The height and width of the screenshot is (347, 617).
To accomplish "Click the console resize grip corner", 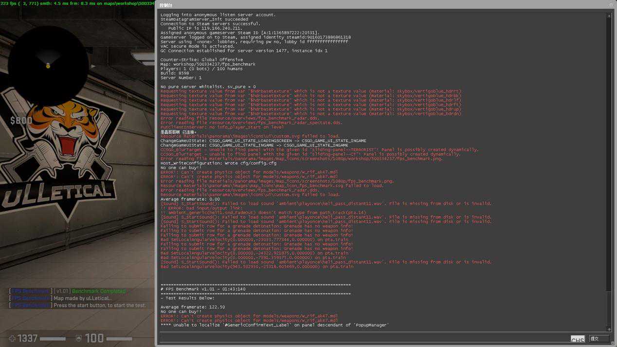I will pyautogui.click(x=614, y=344).
